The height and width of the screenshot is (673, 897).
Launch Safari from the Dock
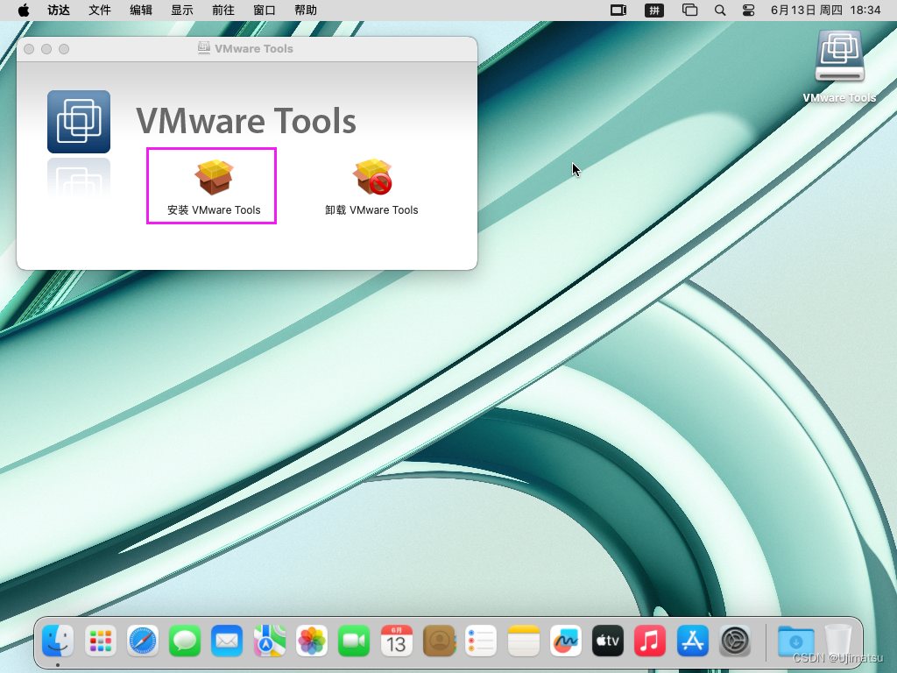(x=143, y=640)
